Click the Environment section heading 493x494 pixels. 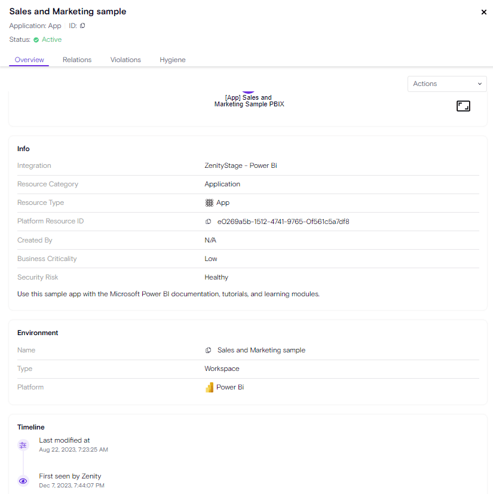pyautogui.click(x=38, y=333)
